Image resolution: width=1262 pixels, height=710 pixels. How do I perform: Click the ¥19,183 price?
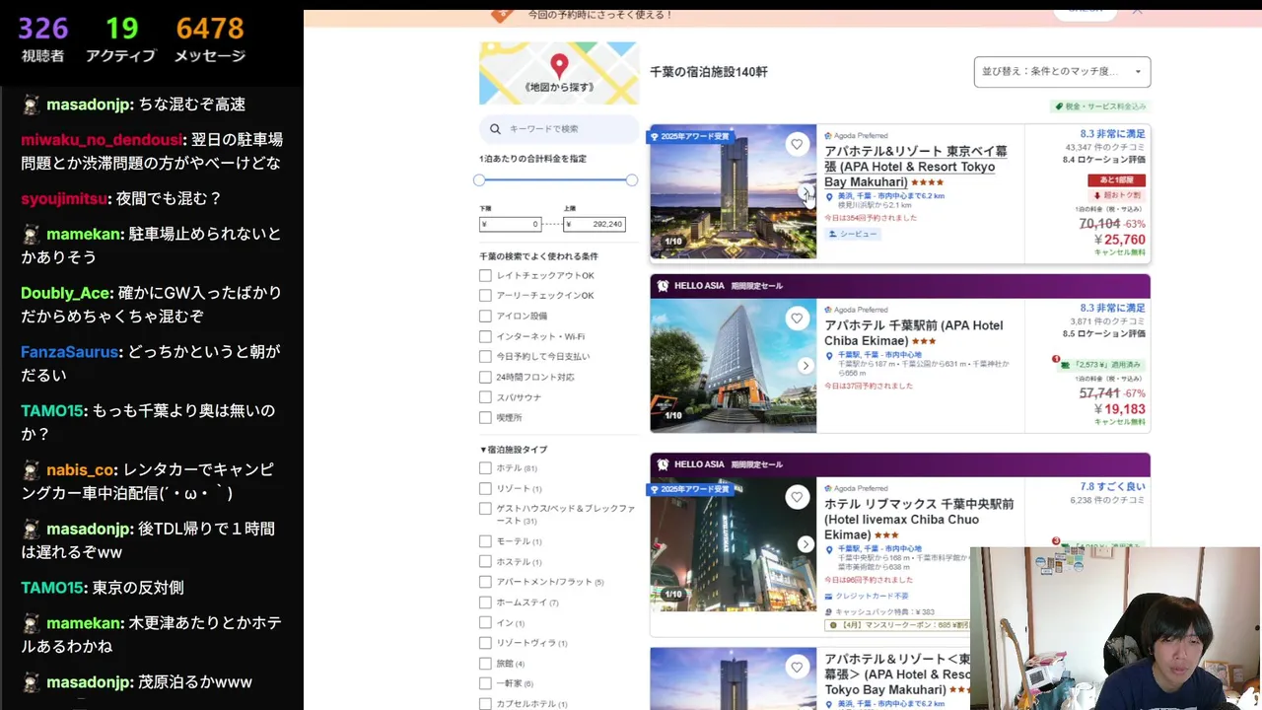(x=1119, y=409)
